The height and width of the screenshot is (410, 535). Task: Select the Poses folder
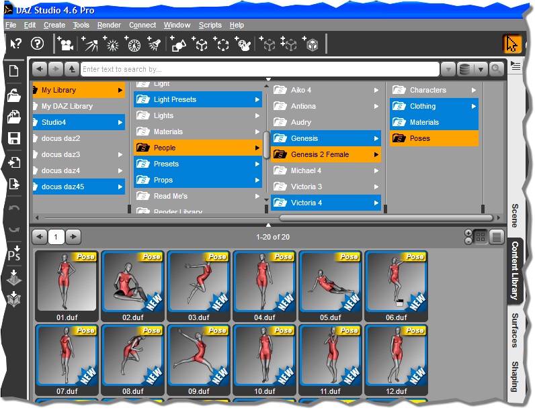tap(434, 139)
